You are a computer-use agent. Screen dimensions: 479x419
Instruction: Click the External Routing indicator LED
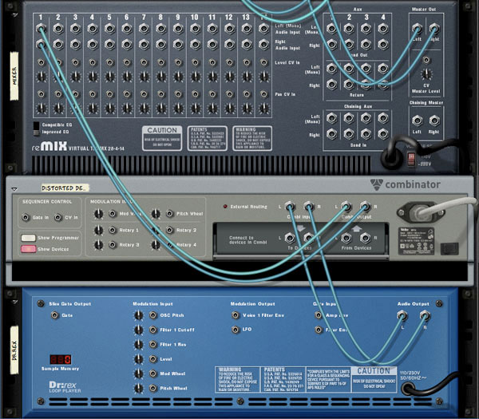click(x=225, y=207)
